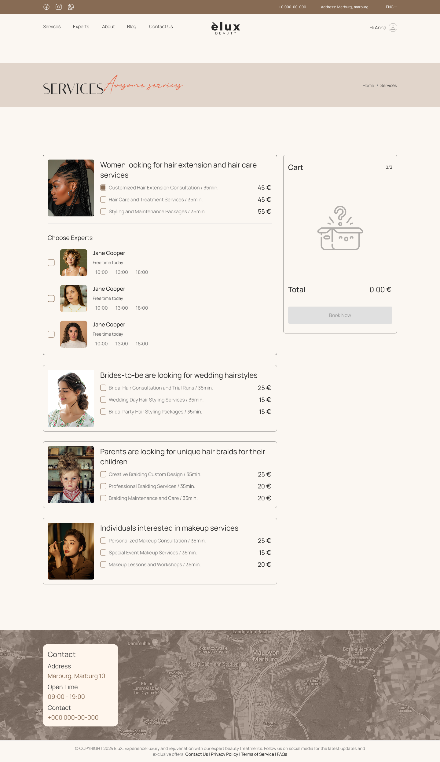
Task: Click the breadcrumb arrow next to Home
Action: (x=377, y=85)
